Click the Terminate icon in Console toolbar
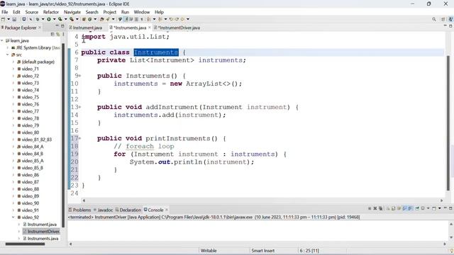Viewport: 454px width, 255px height. point(370,208)
